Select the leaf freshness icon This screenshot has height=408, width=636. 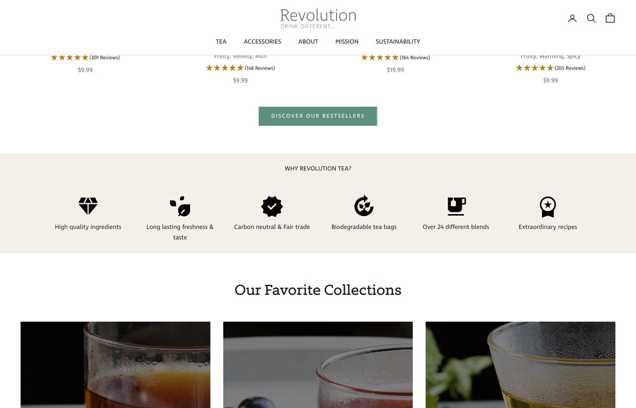click(x=180, y=206)
